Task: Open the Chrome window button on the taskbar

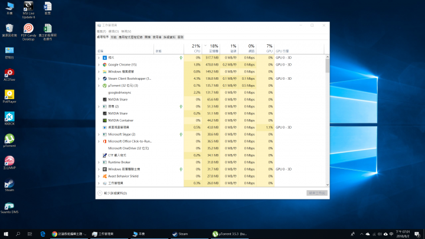Action: pyautogui.click(x=69, y=234)
